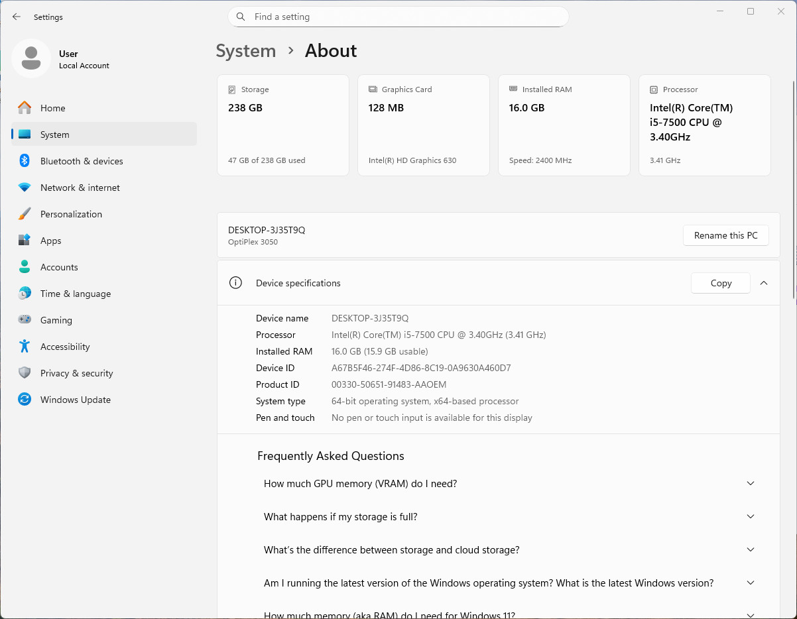
Task: Click the User Local Account name
Action: [84, 59]
